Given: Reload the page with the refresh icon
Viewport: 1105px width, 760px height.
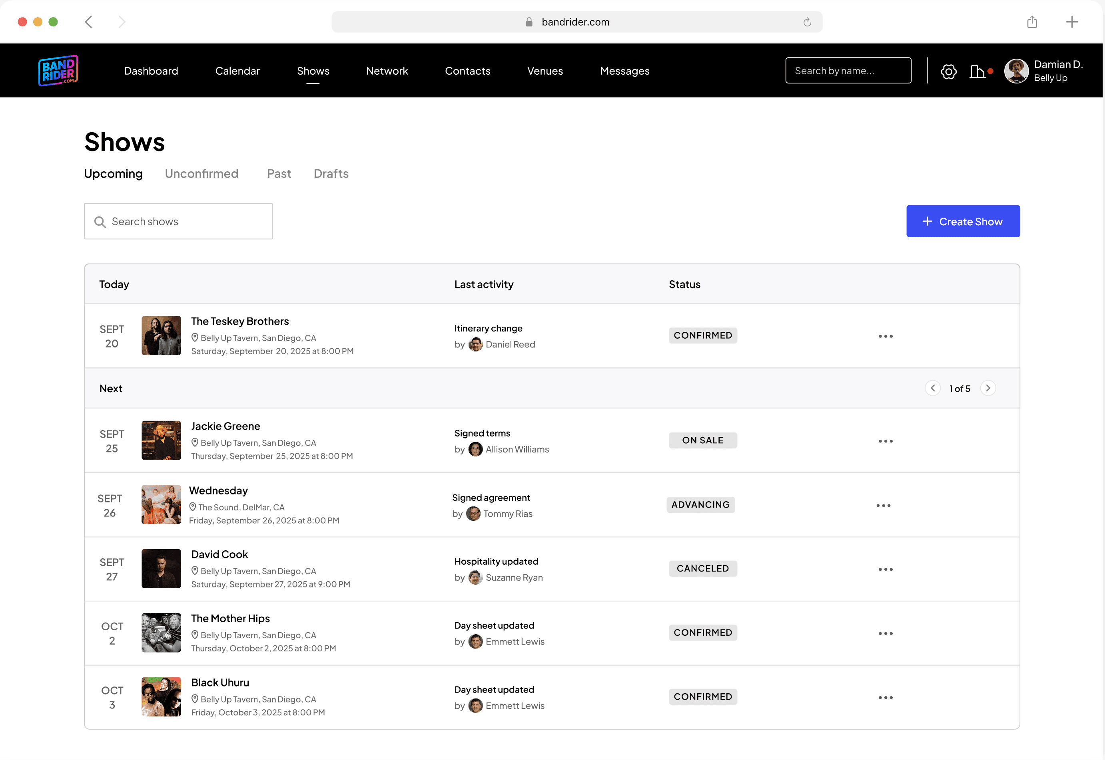Looking at the screenshot, I should pos(807,22).
